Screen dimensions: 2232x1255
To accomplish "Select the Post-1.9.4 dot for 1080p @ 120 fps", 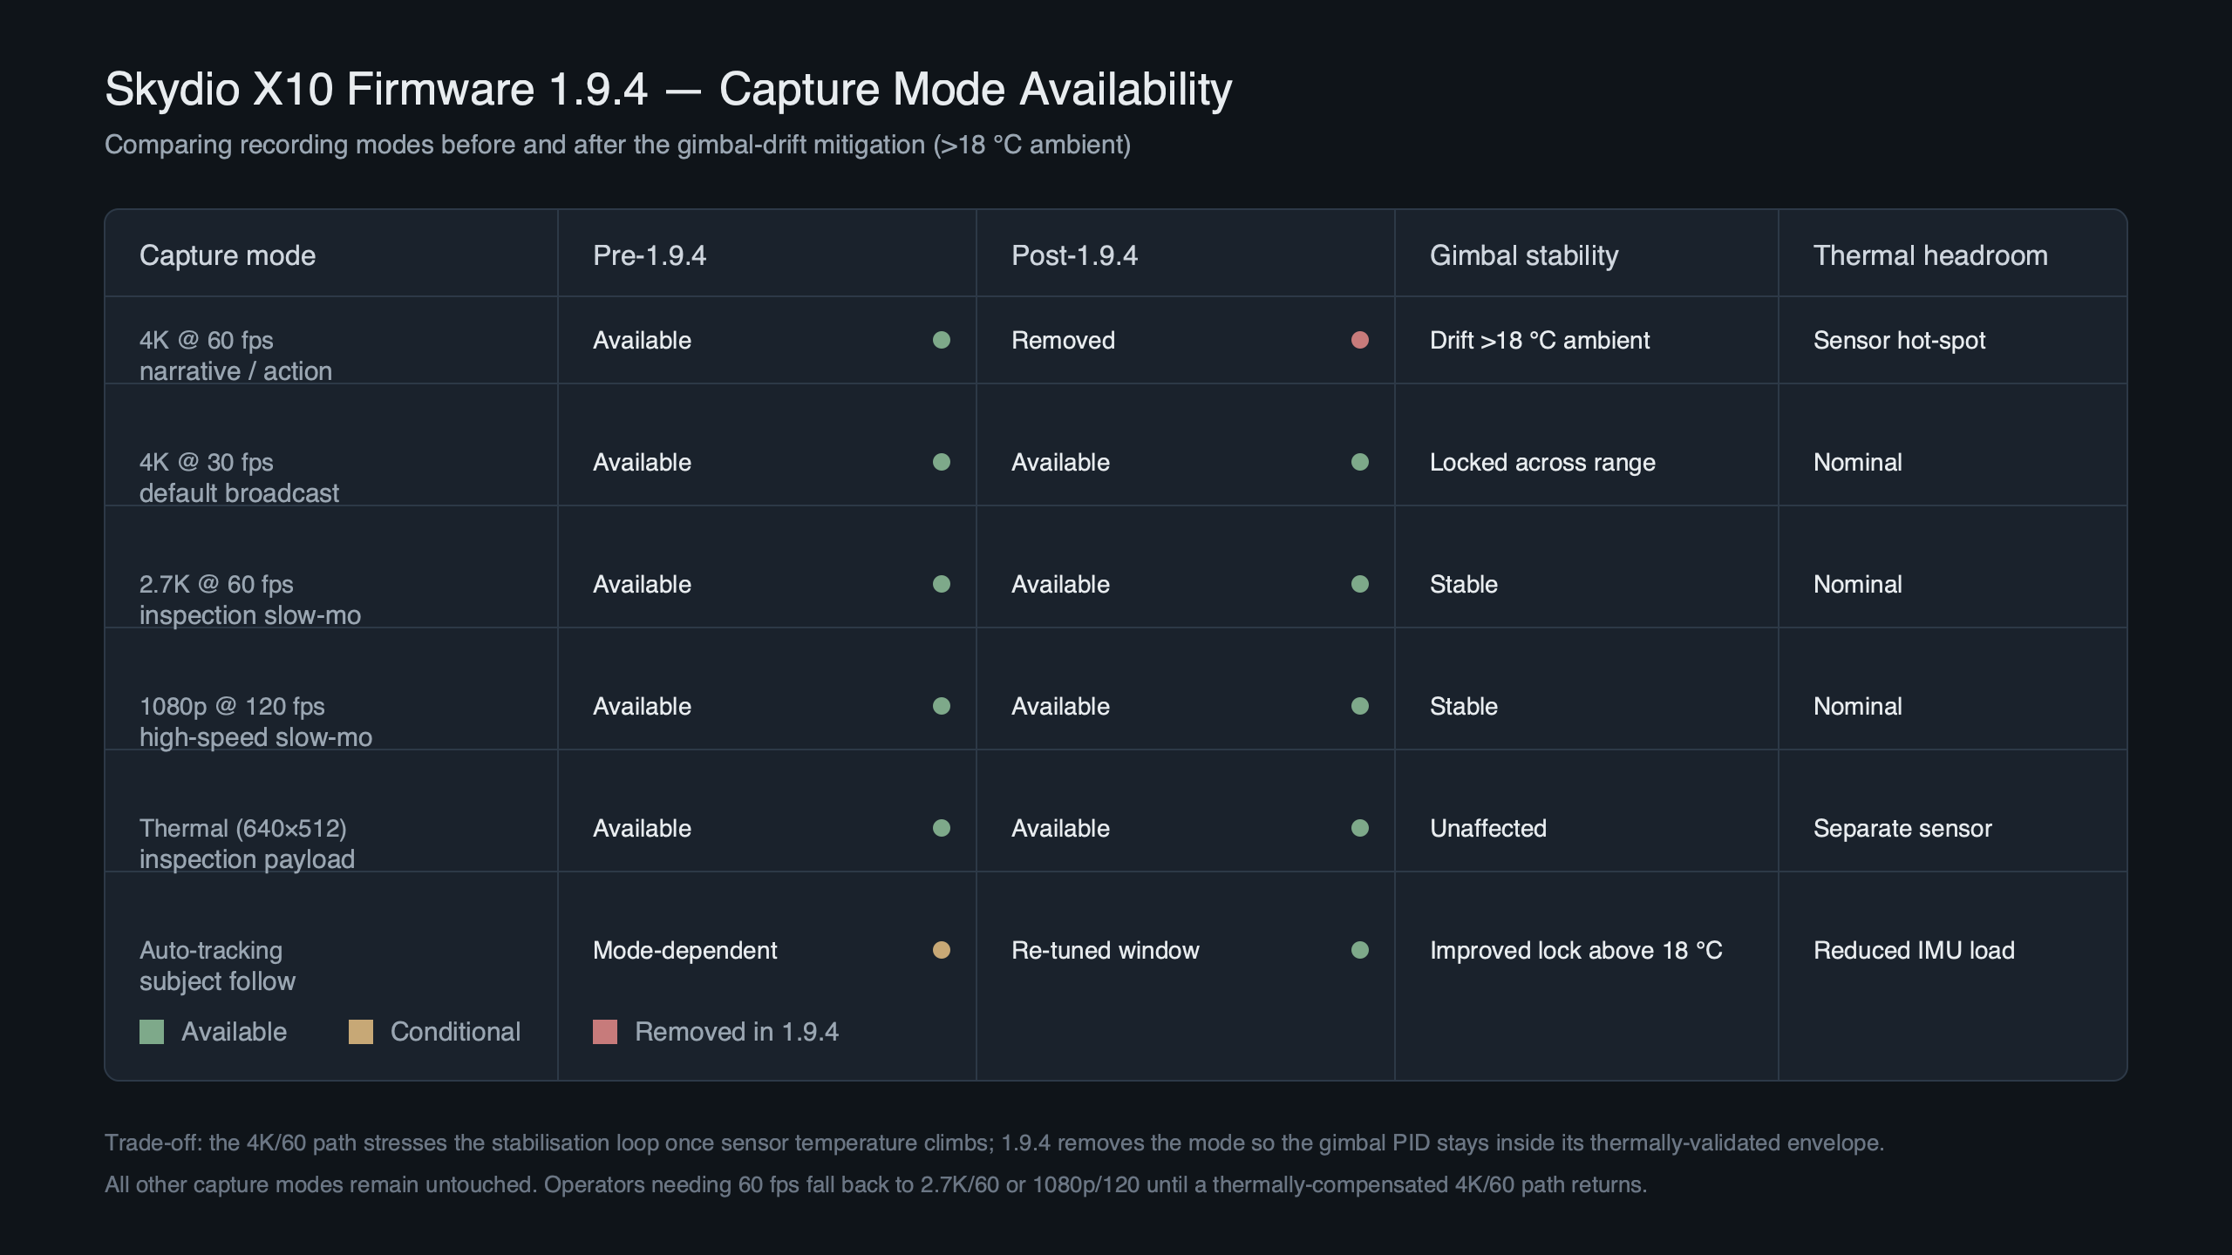I will click(1359, 706).
